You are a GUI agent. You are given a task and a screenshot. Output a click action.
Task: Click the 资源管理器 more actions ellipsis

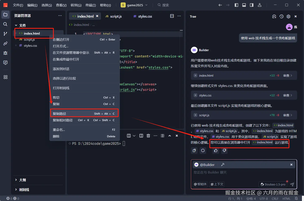tap(60, 16)
